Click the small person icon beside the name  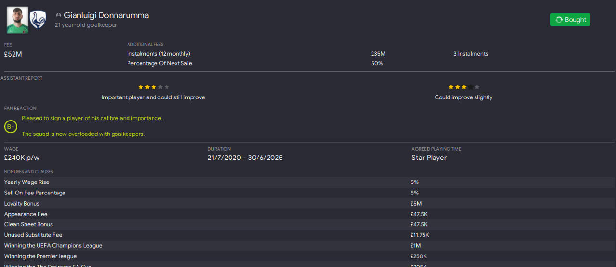click(59, 15)
